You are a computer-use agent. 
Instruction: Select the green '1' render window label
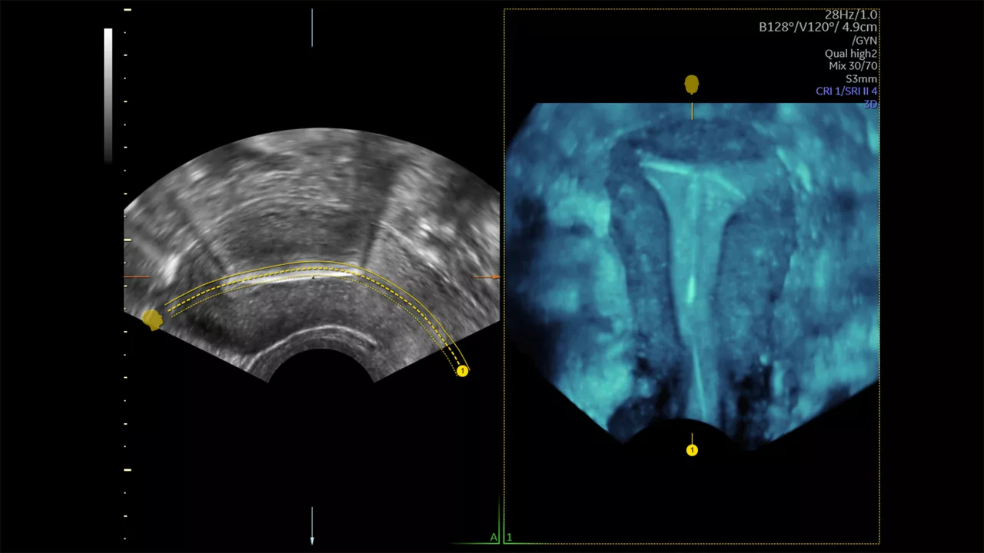pos(509,537)
